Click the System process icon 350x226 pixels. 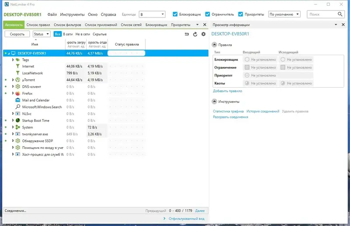(x=17, y=127)
